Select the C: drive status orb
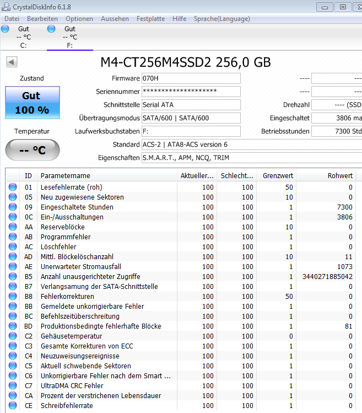Viewport: 362px width, 413px height. pos(5,29)
